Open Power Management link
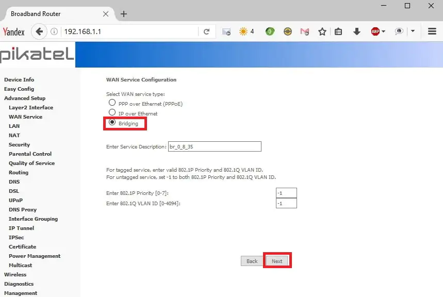The width and height of the screenshot is (443, 297). [x=35, y=256]
